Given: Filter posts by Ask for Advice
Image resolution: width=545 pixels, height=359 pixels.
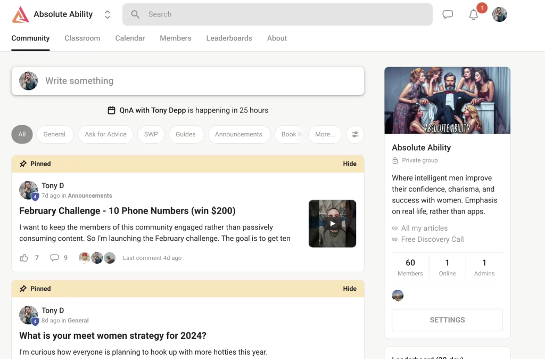Looking at the screenshot, I should coord(106,134).
